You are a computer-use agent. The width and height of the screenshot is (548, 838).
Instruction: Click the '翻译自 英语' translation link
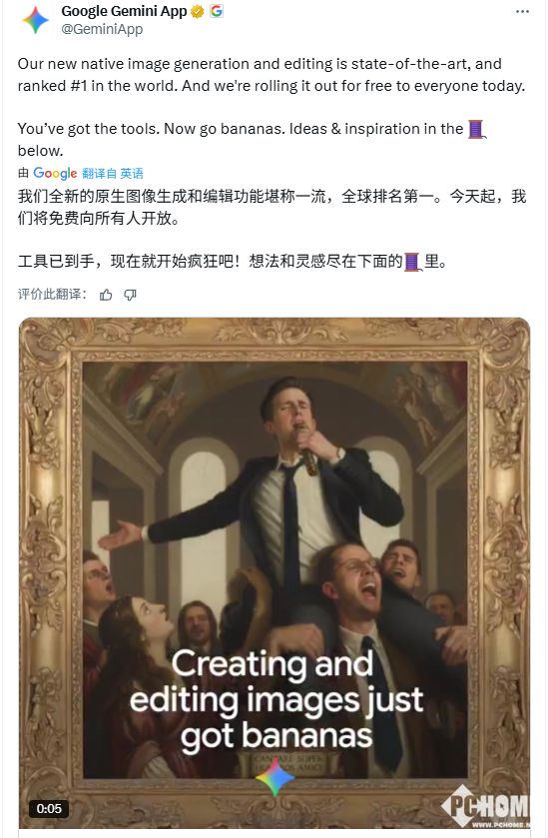pyautogui.click(x=113, y=173)
